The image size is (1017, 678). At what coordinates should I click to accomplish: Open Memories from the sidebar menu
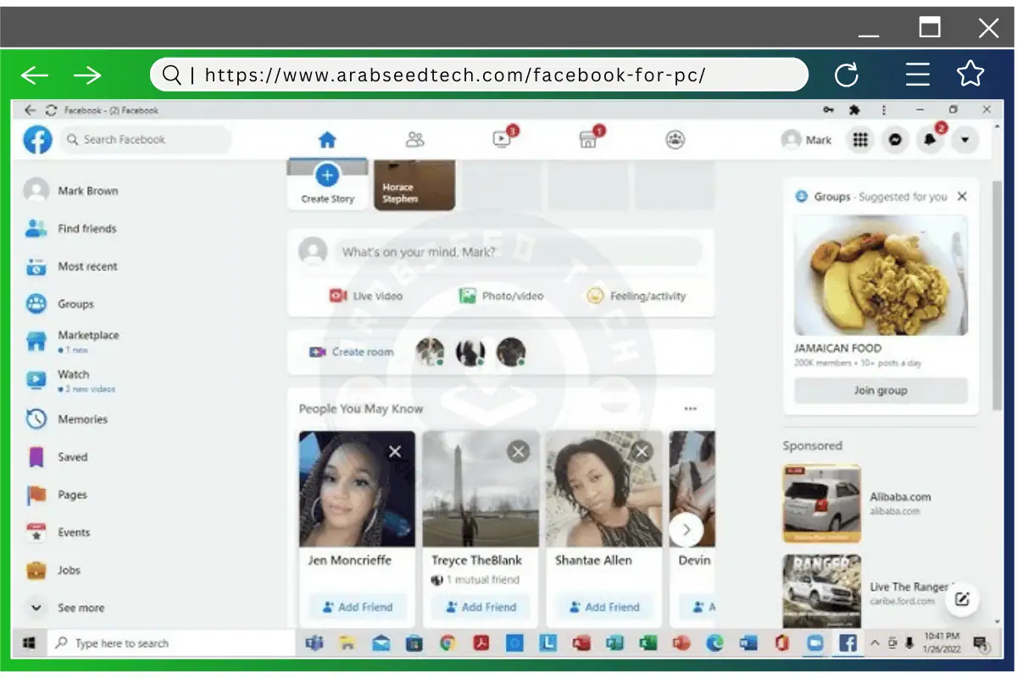tap(82, 419)
